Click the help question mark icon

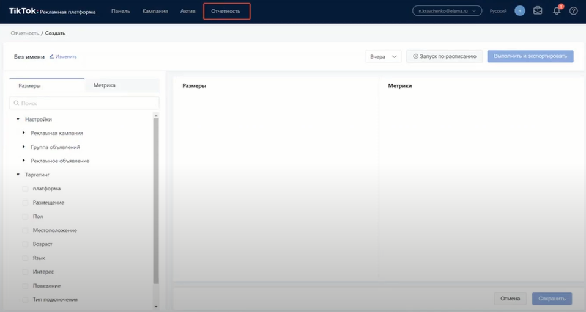573,11
